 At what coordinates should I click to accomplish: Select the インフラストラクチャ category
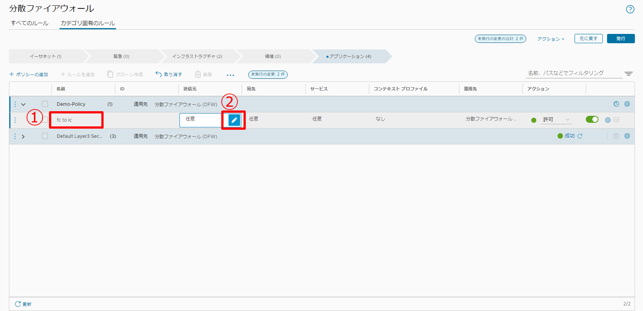pos(197,56)
